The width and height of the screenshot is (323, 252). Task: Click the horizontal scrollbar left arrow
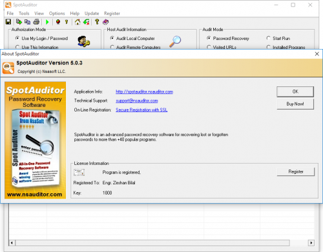coord(12,243)
